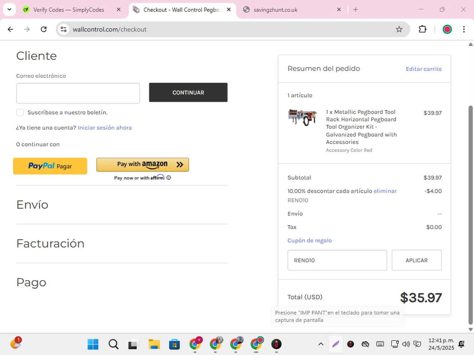Open the network display tray icon

pyautogui.click(x=395, y=344)
